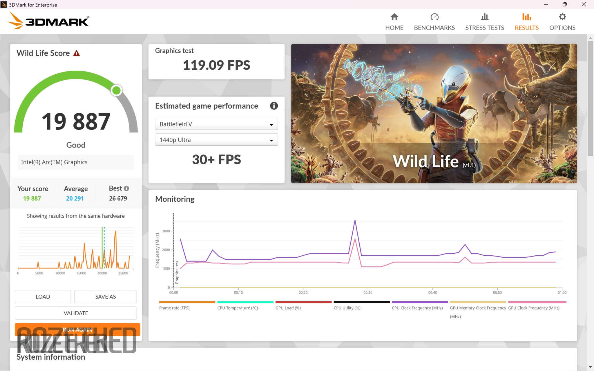
Task: Click the Validate button
Action: click(x=76, y=313)
